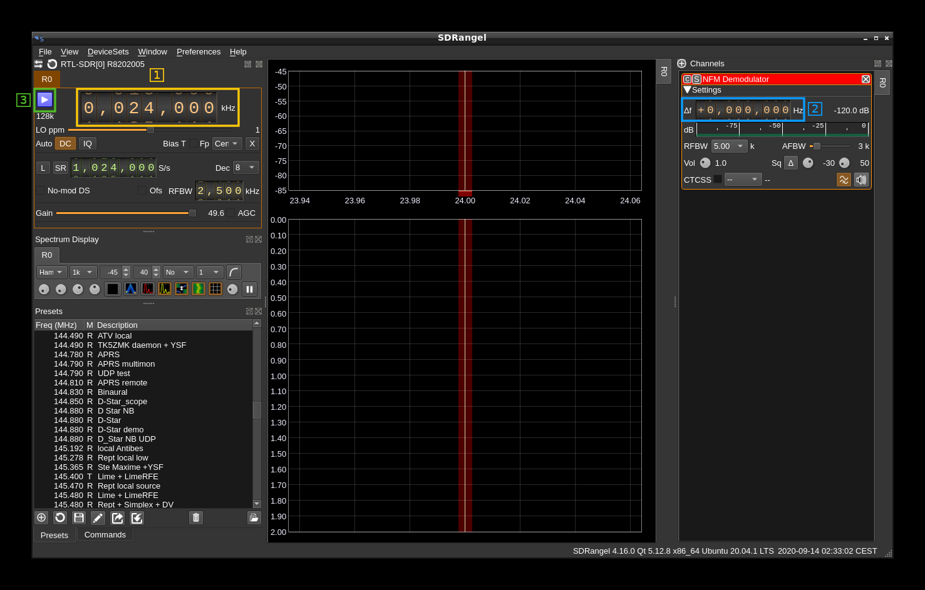Open the RFBW 5.00 dropdown

click(x=729, y=146)
